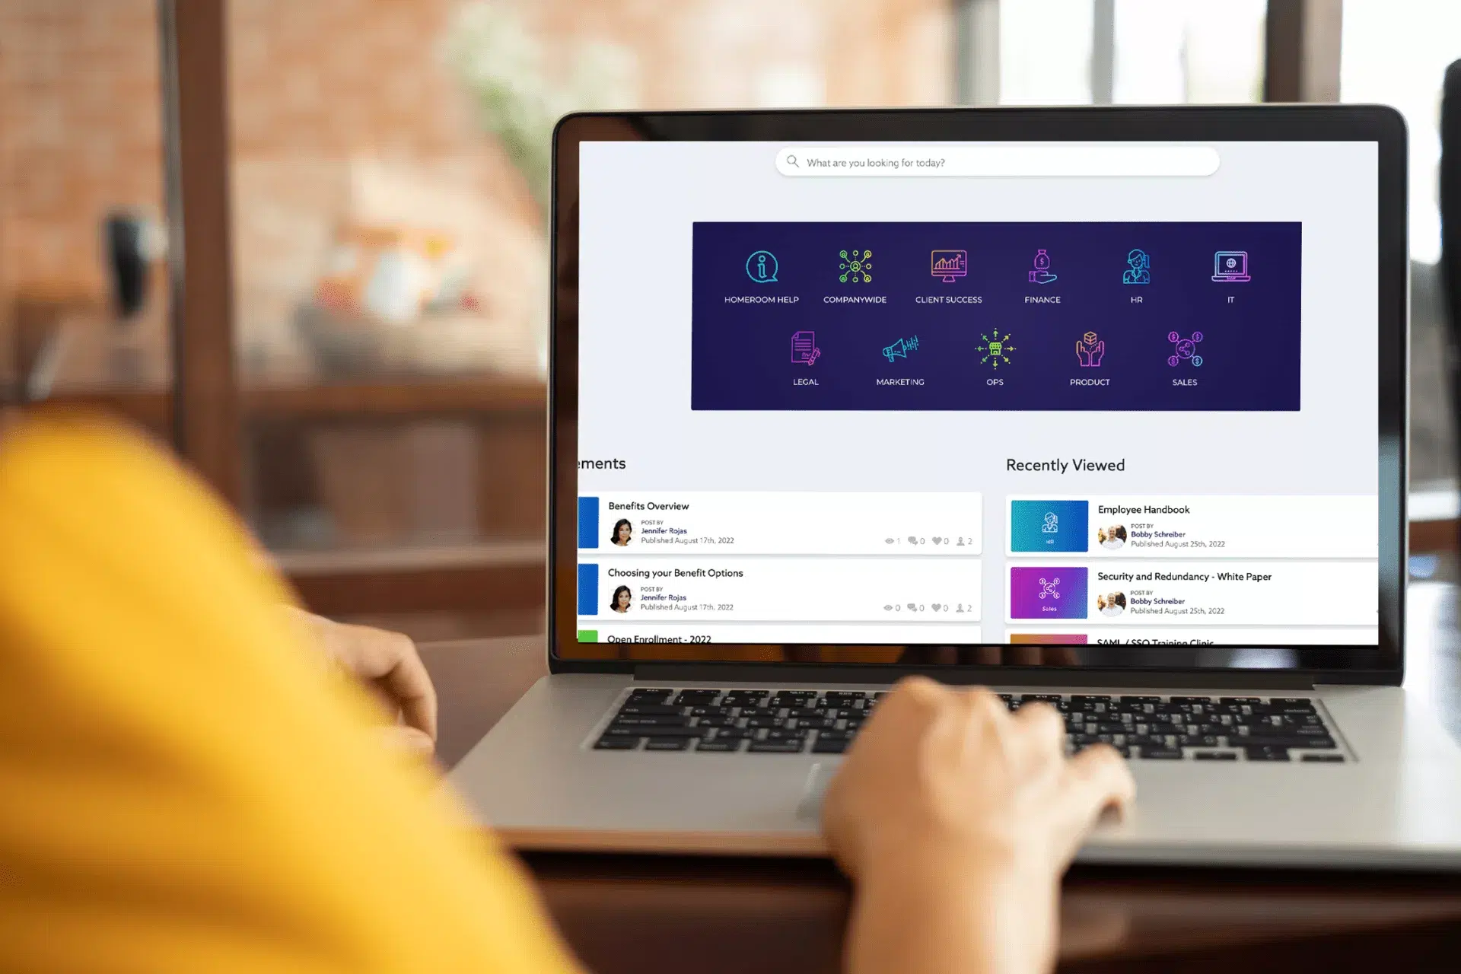Click the search bar input field
The height and width of the screenshot is (974, 1461).
pos(998,162)
